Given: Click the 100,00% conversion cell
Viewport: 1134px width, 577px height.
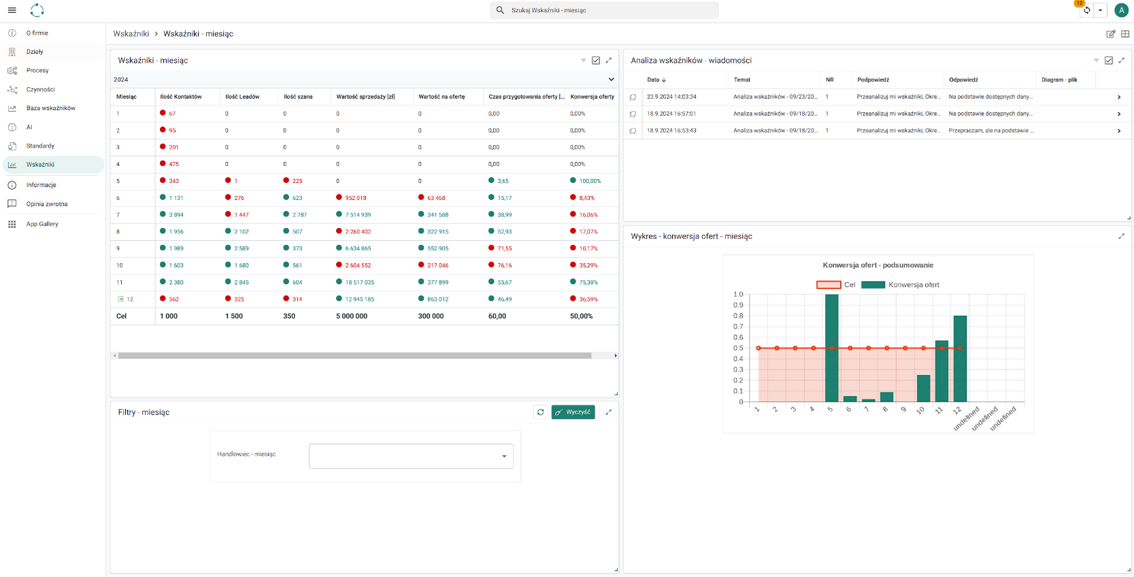Looking at the screenshot, I should [590, 181].
